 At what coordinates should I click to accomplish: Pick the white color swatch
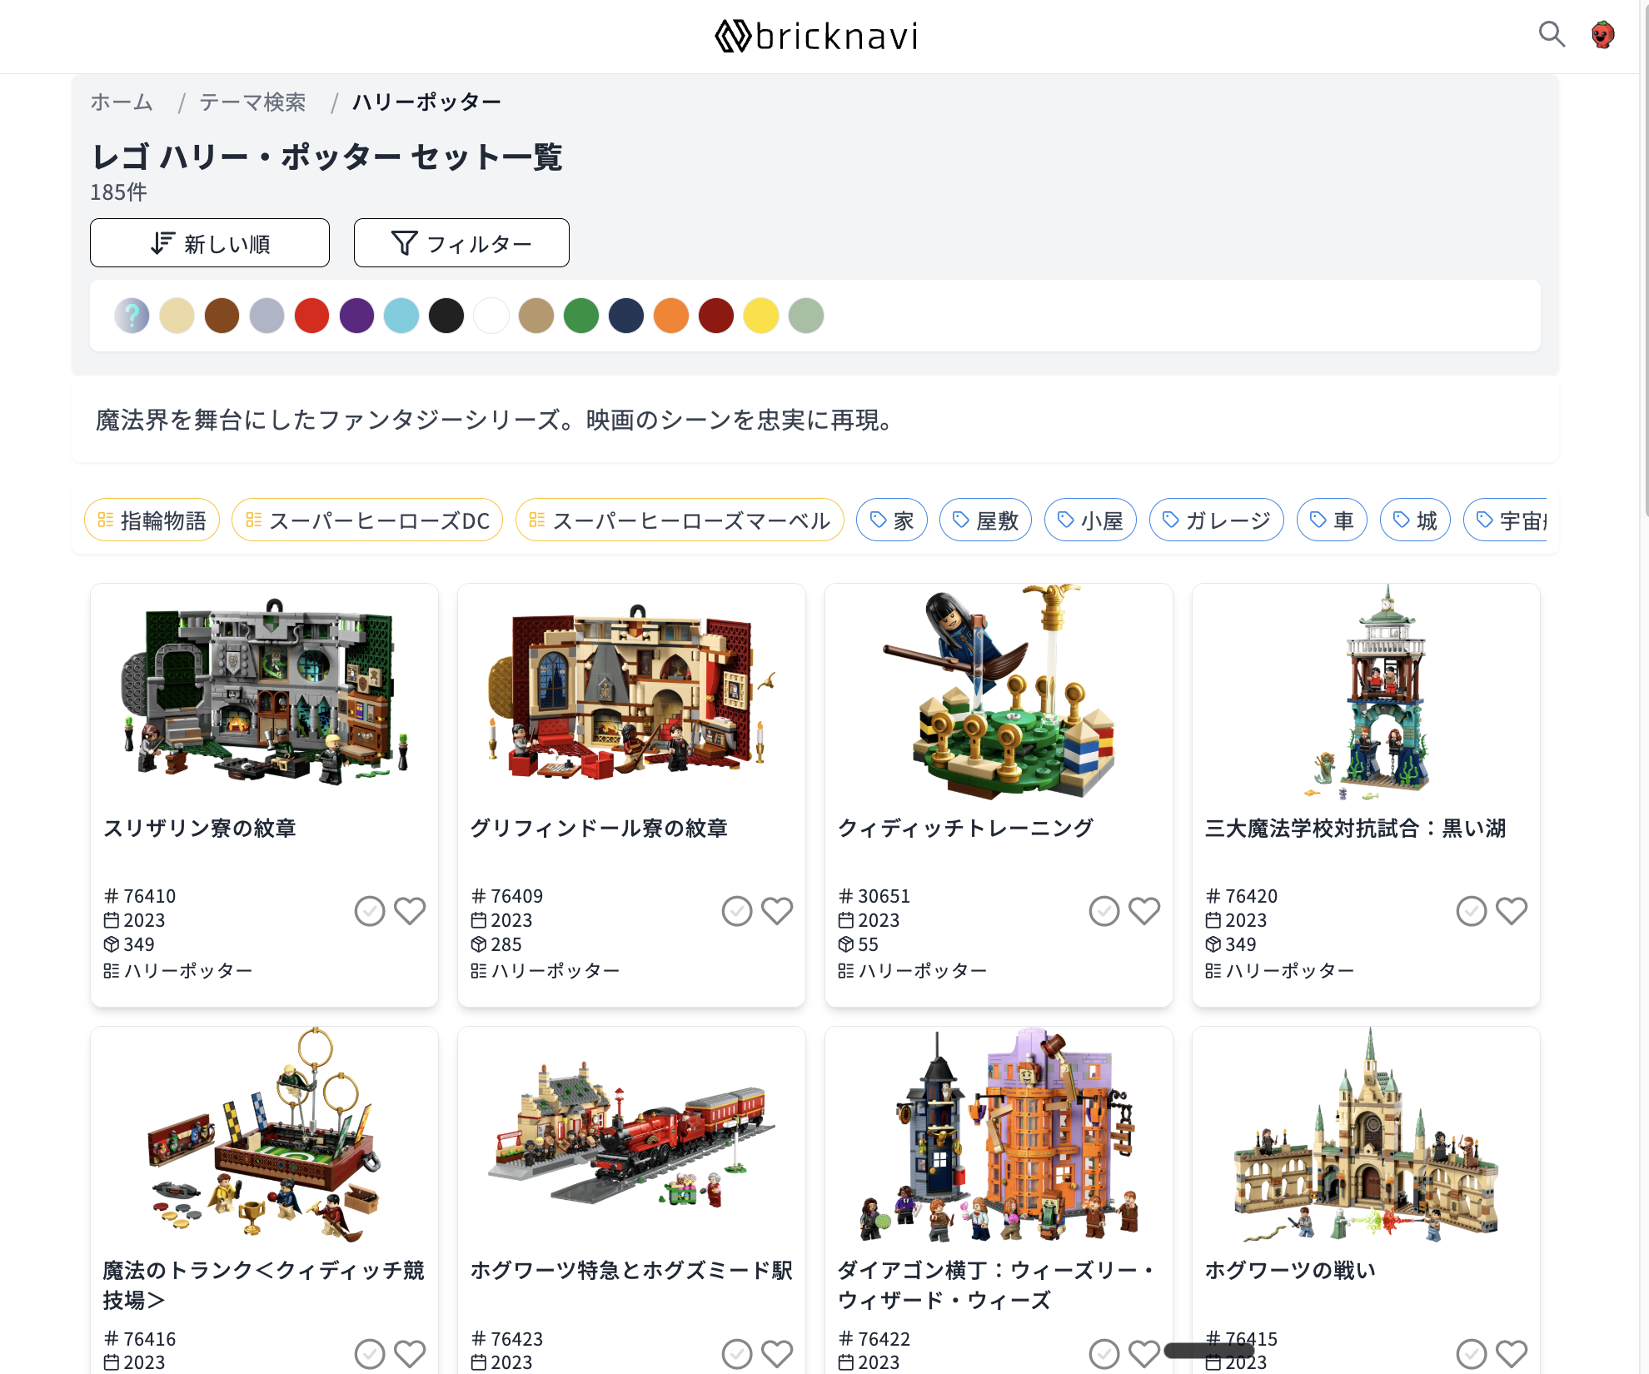coord(491,316)
